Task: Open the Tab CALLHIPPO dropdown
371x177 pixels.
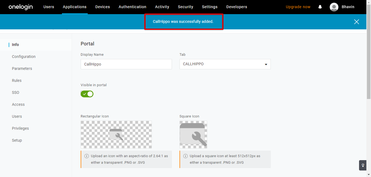Action: coord(225,64)
